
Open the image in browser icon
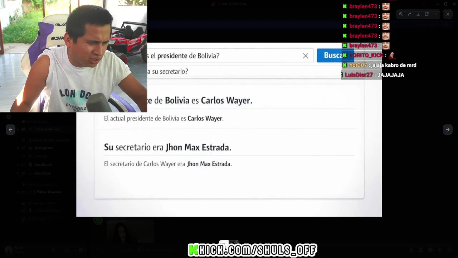[427, 14]
